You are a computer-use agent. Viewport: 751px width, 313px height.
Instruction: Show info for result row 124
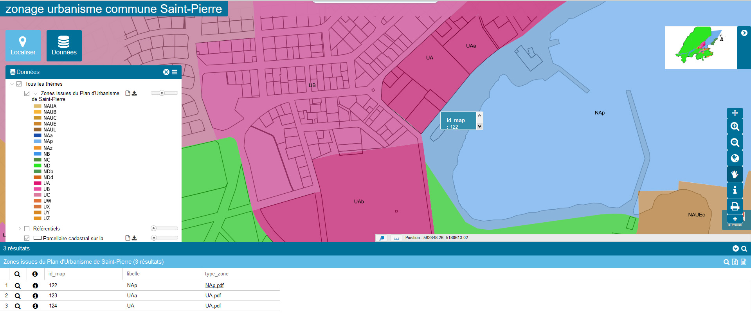point(35,306)
